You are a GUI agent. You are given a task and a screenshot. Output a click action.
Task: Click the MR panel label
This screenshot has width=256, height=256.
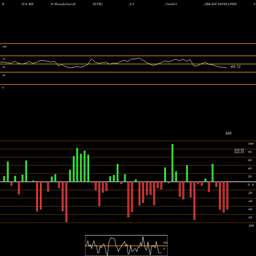click(x=228, y=133)
